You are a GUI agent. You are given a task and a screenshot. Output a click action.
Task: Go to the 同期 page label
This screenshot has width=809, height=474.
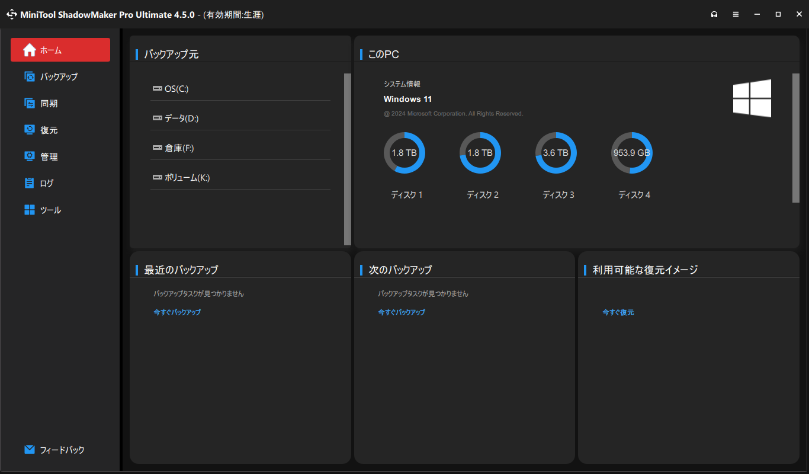(x=49, y=104)
